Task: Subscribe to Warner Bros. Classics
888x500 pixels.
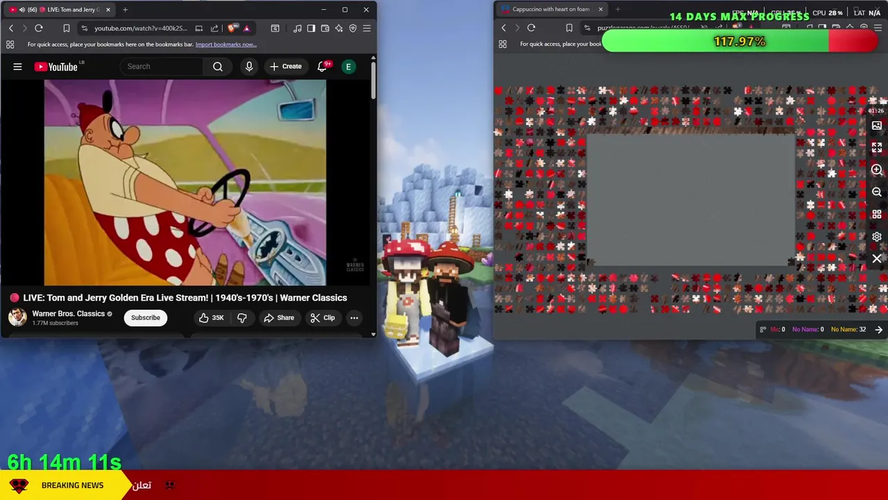Action: pos(146,318)
